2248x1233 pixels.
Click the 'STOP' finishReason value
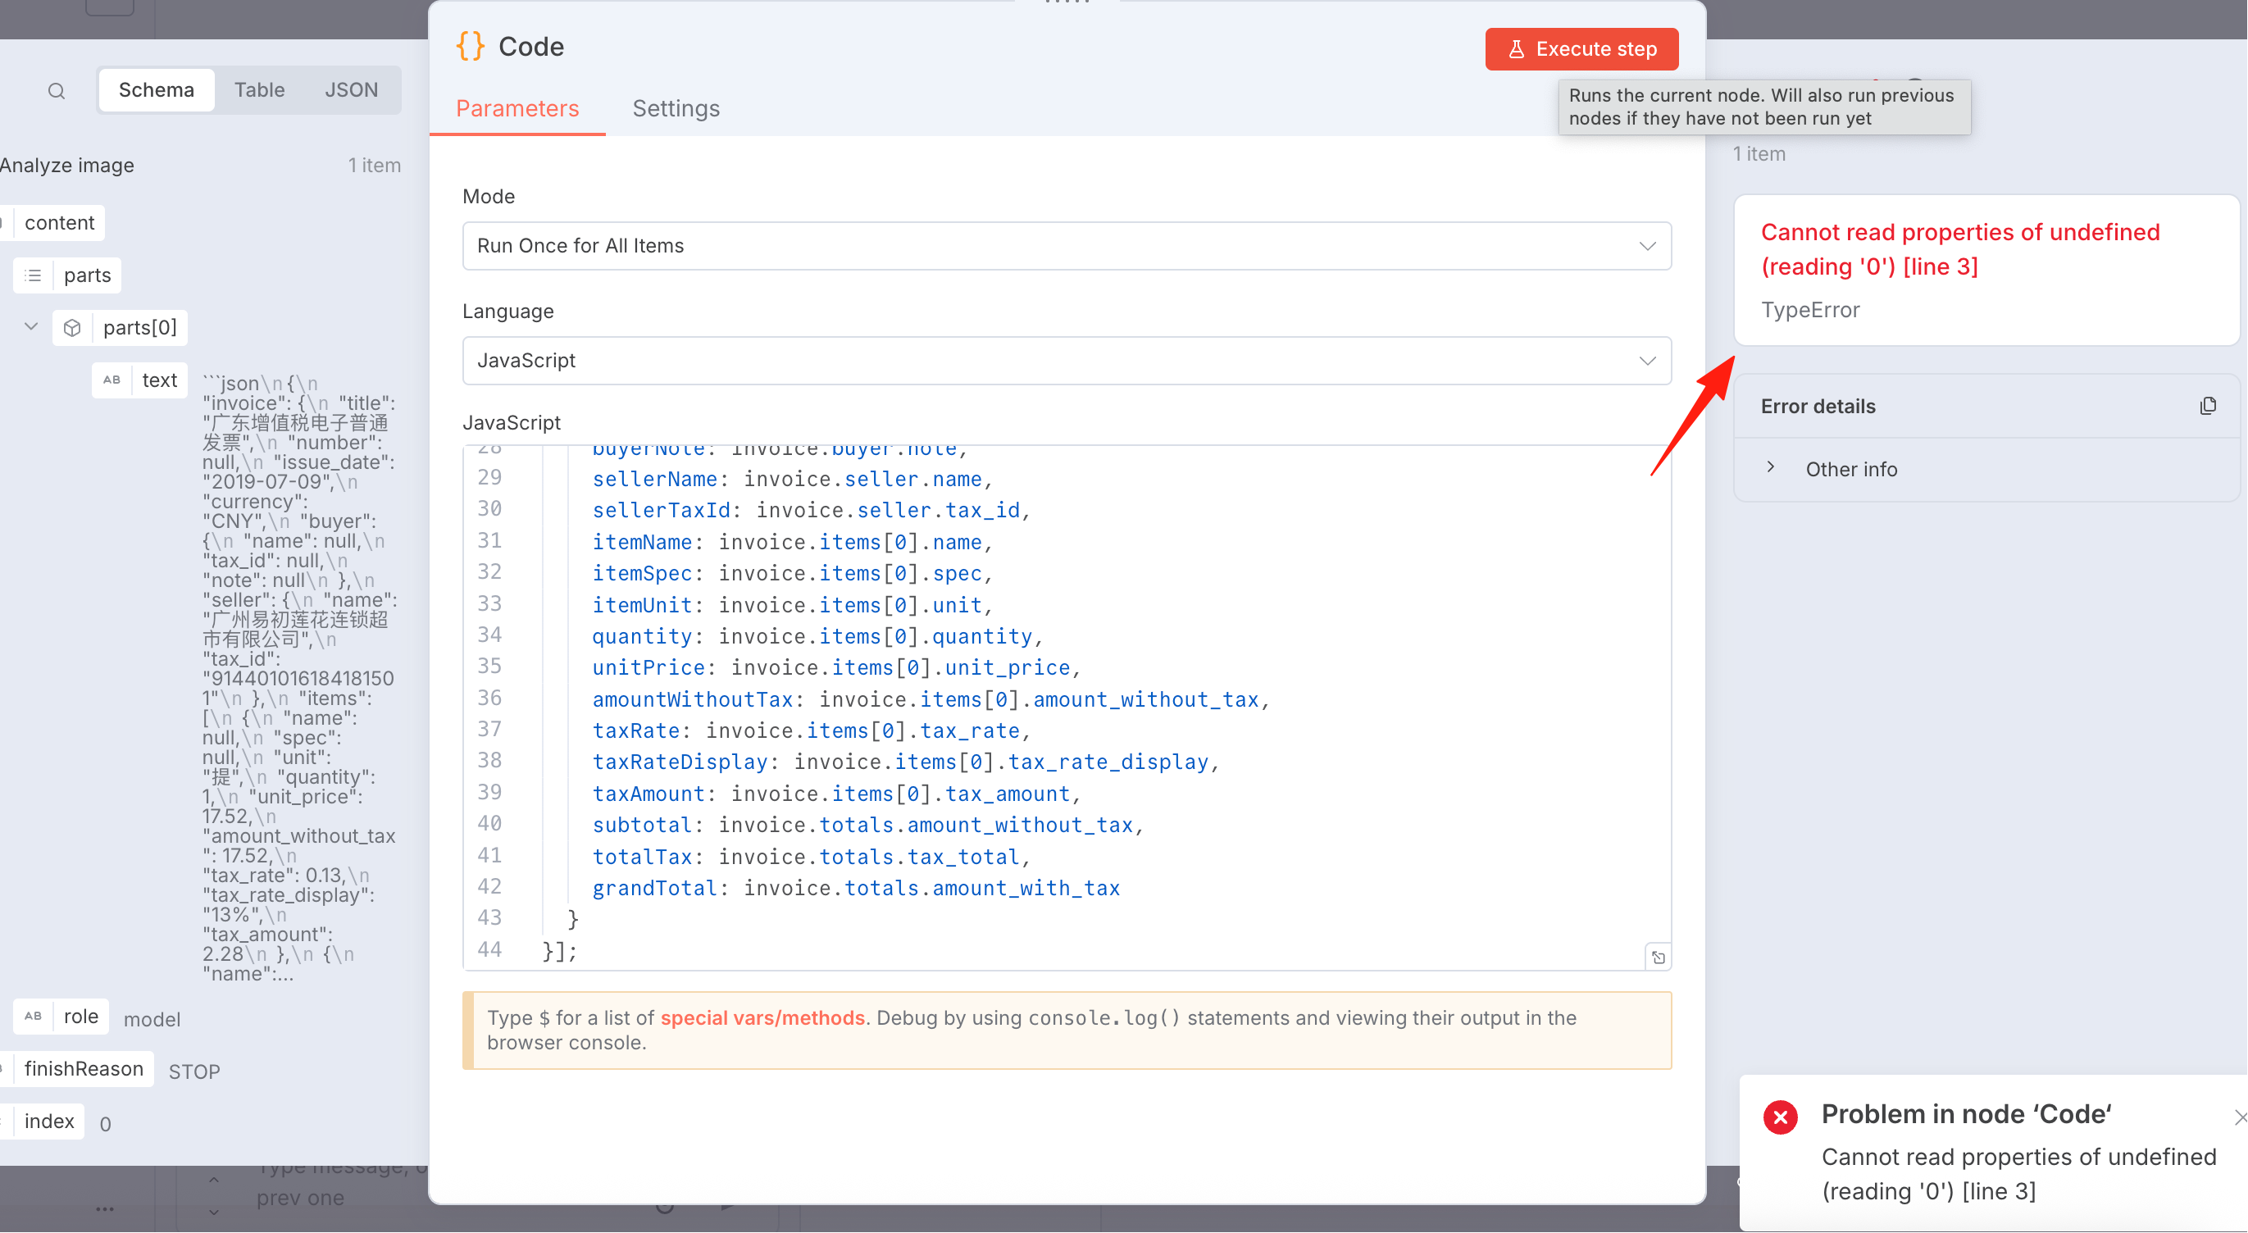click(x=193, y=1071)
